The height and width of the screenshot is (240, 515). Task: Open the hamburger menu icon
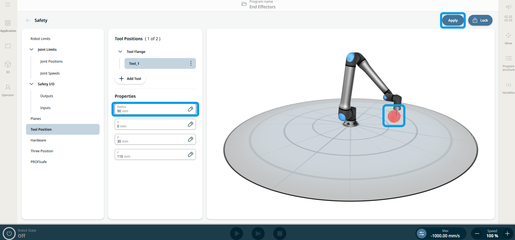(8, 5)
